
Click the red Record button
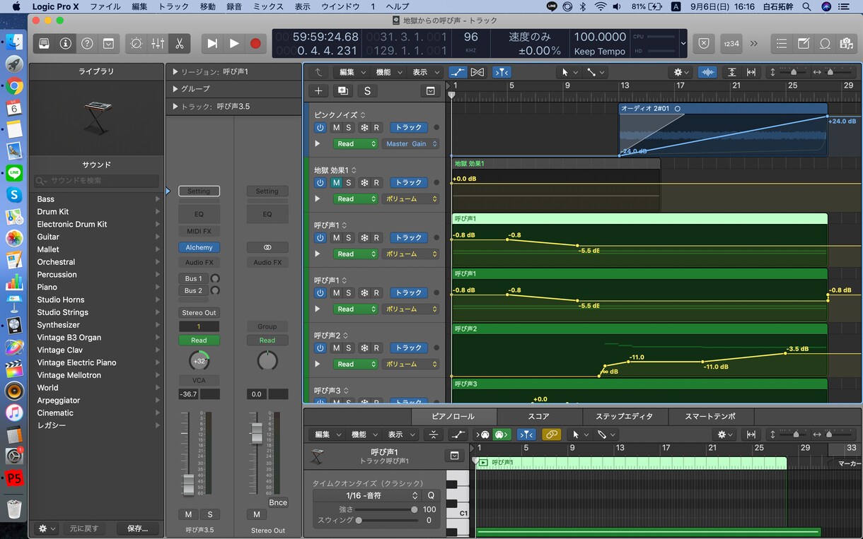(x=255, y=43)
